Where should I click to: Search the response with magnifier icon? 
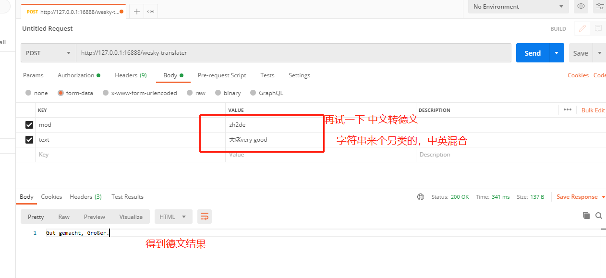coord(598,216)
